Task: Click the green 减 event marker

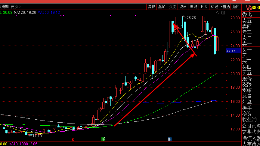Action: [x=103, y=139]
